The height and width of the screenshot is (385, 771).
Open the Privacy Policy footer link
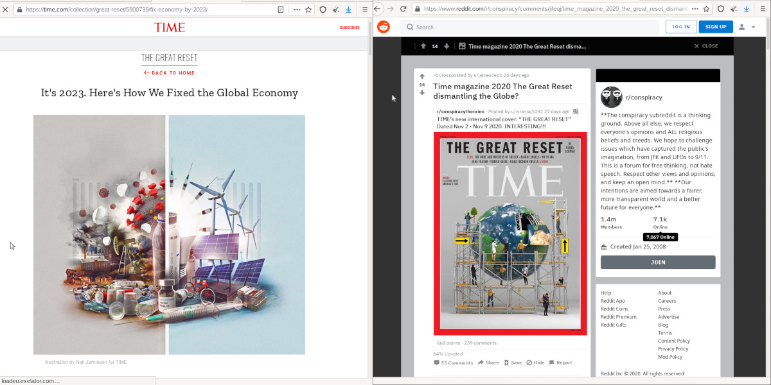click(x=673, y=349)
